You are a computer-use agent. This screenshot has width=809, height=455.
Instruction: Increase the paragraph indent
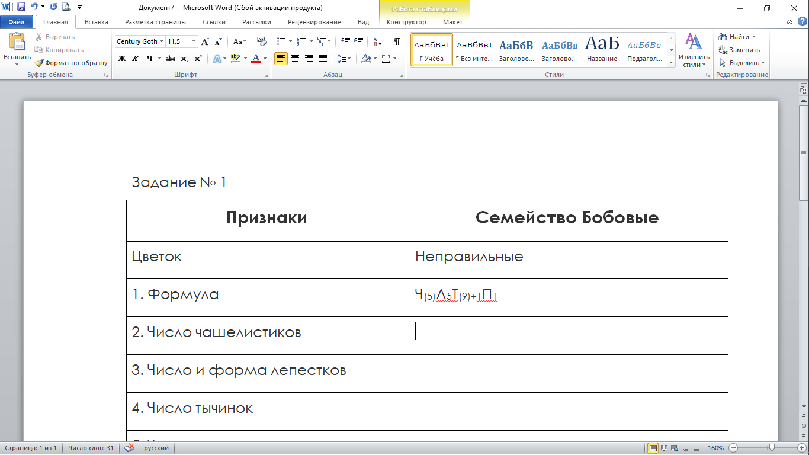point(359,41)
